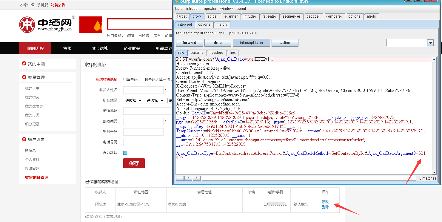The width and height of the screenshot is (442, 222).
Task: Click the flame promo image near search
Action: [x=91, y=25]
